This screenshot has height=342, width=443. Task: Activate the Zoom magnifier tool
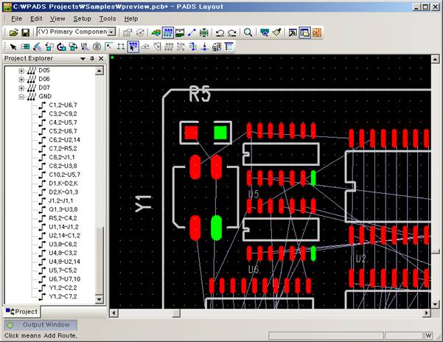pos(248,32)
